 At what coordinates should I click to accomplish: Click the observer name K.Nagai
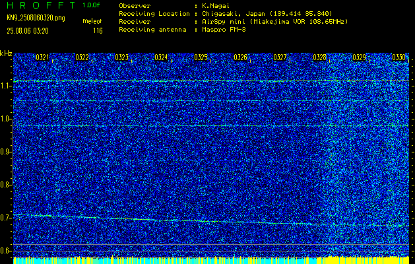pyautogui.click(x=214, y=5)
